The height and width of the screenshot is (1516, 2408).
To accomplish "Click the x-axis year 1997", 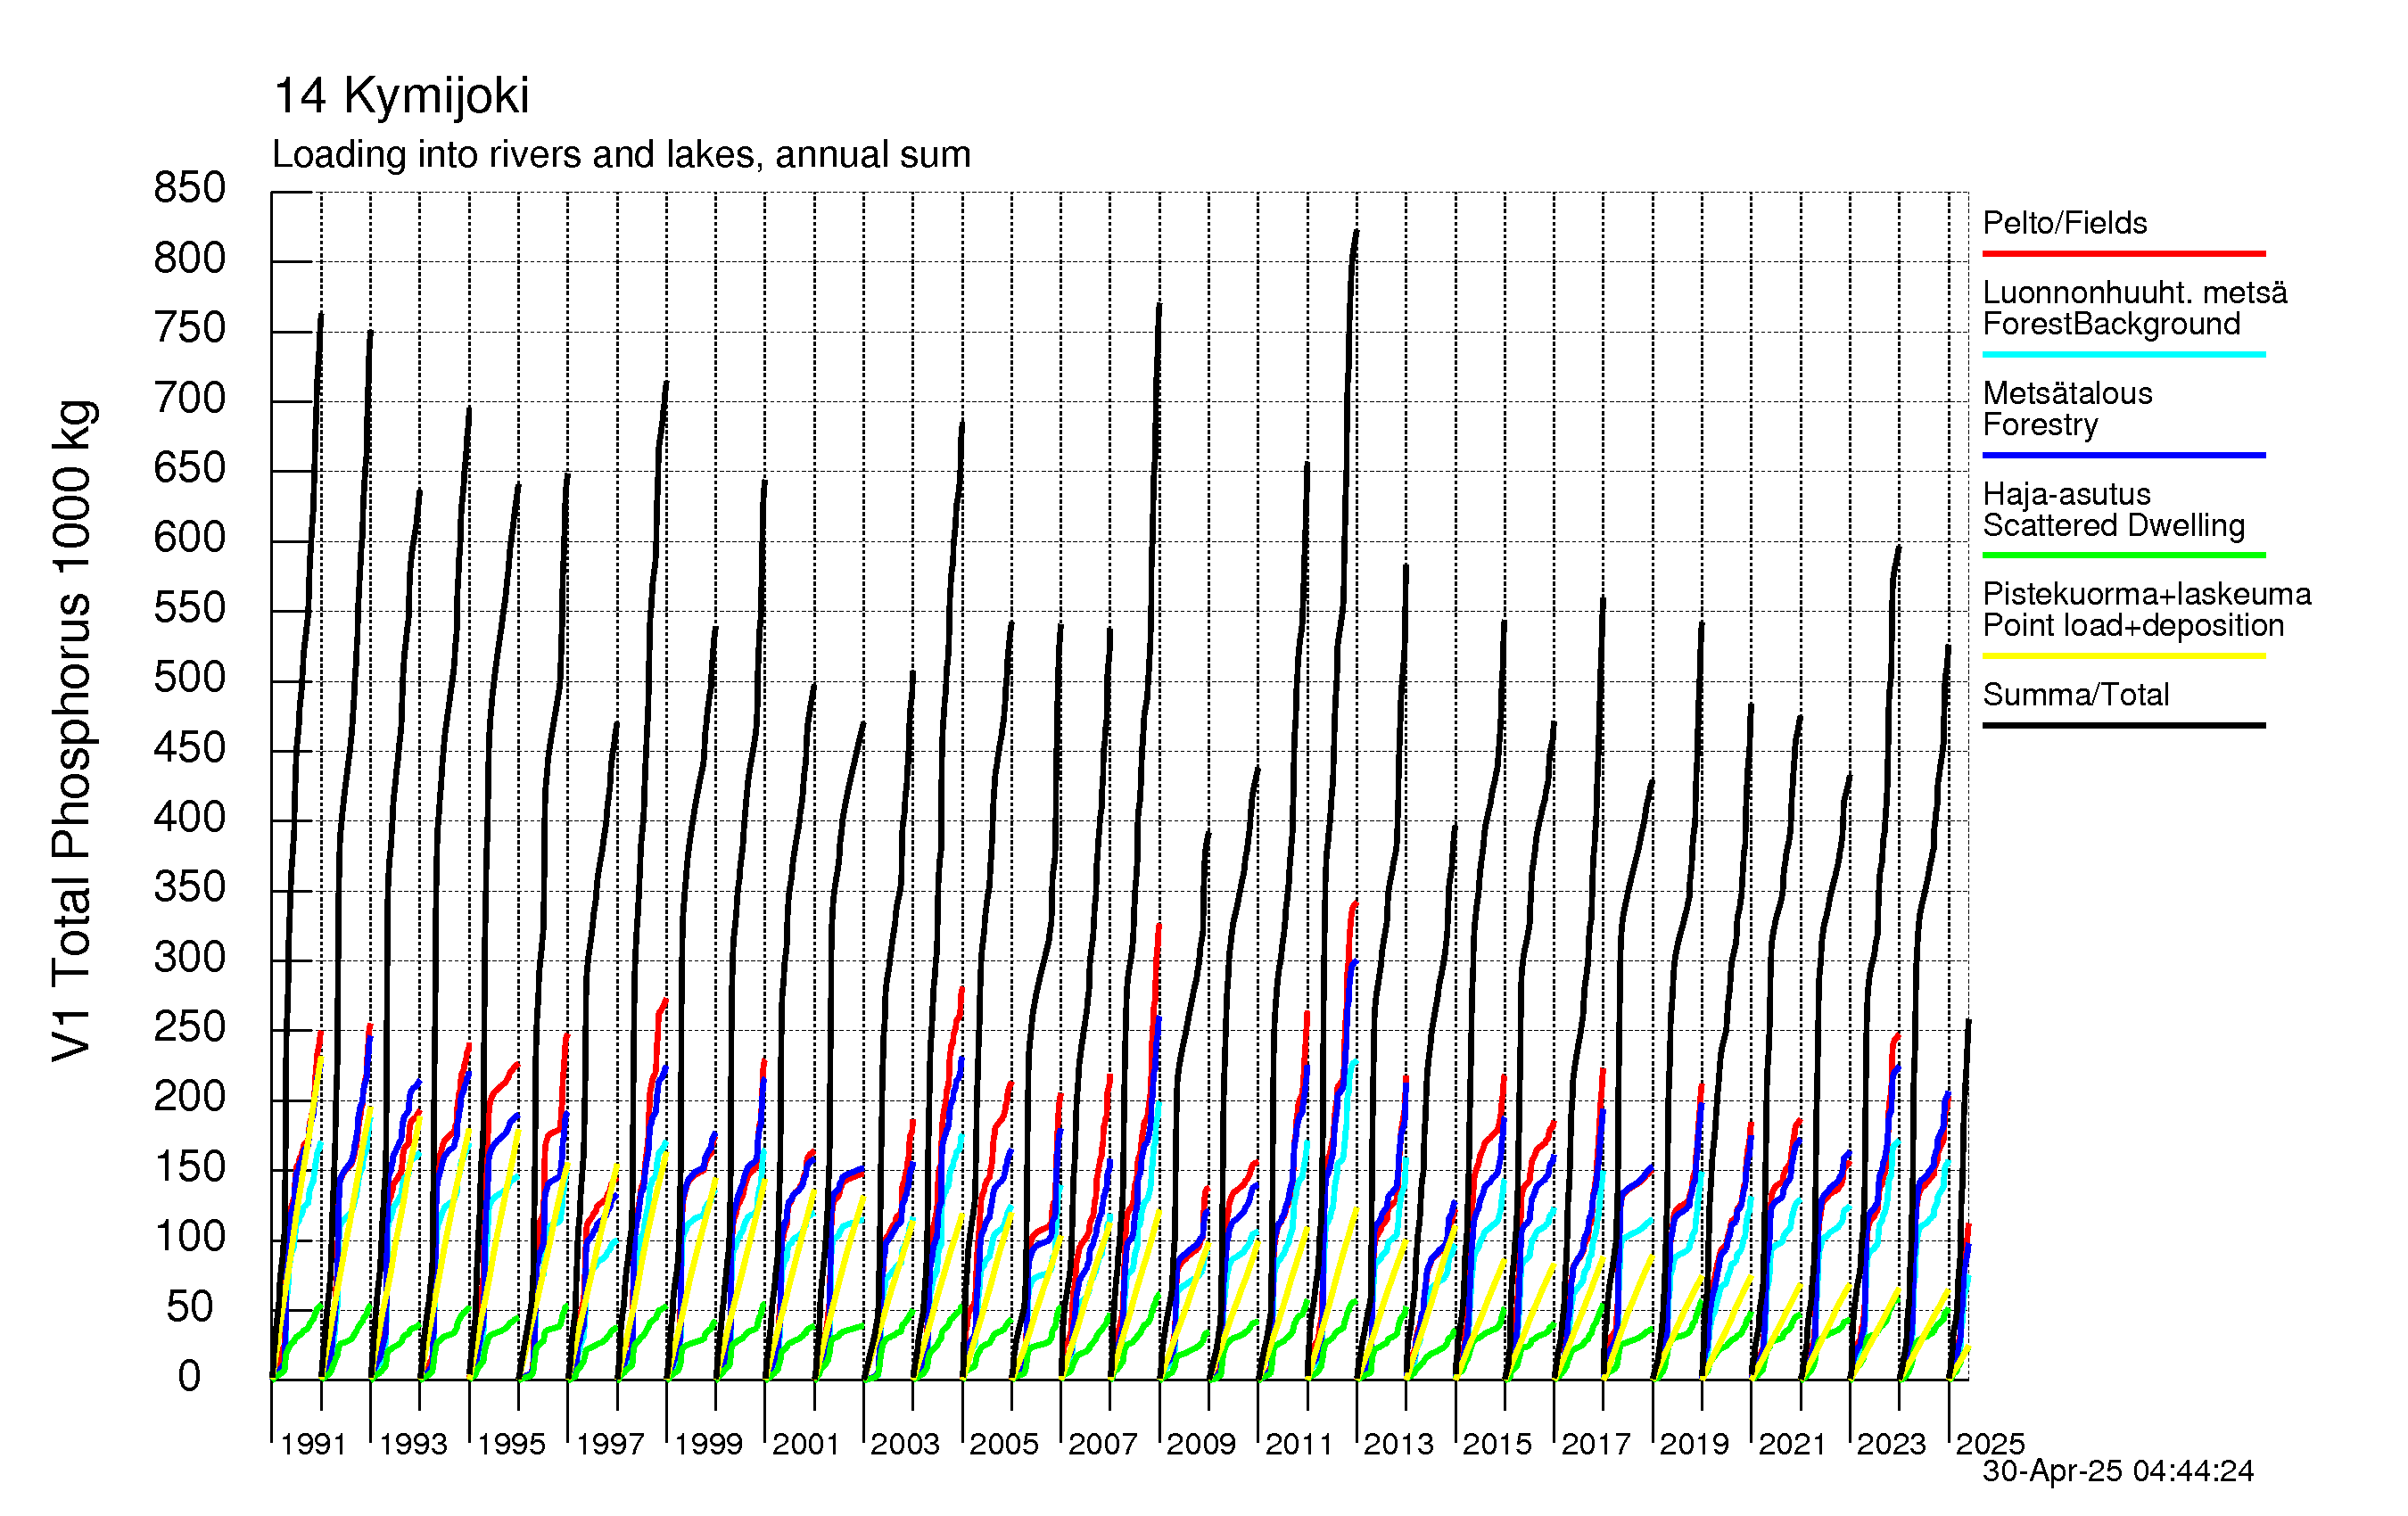I will [610, 1444].
